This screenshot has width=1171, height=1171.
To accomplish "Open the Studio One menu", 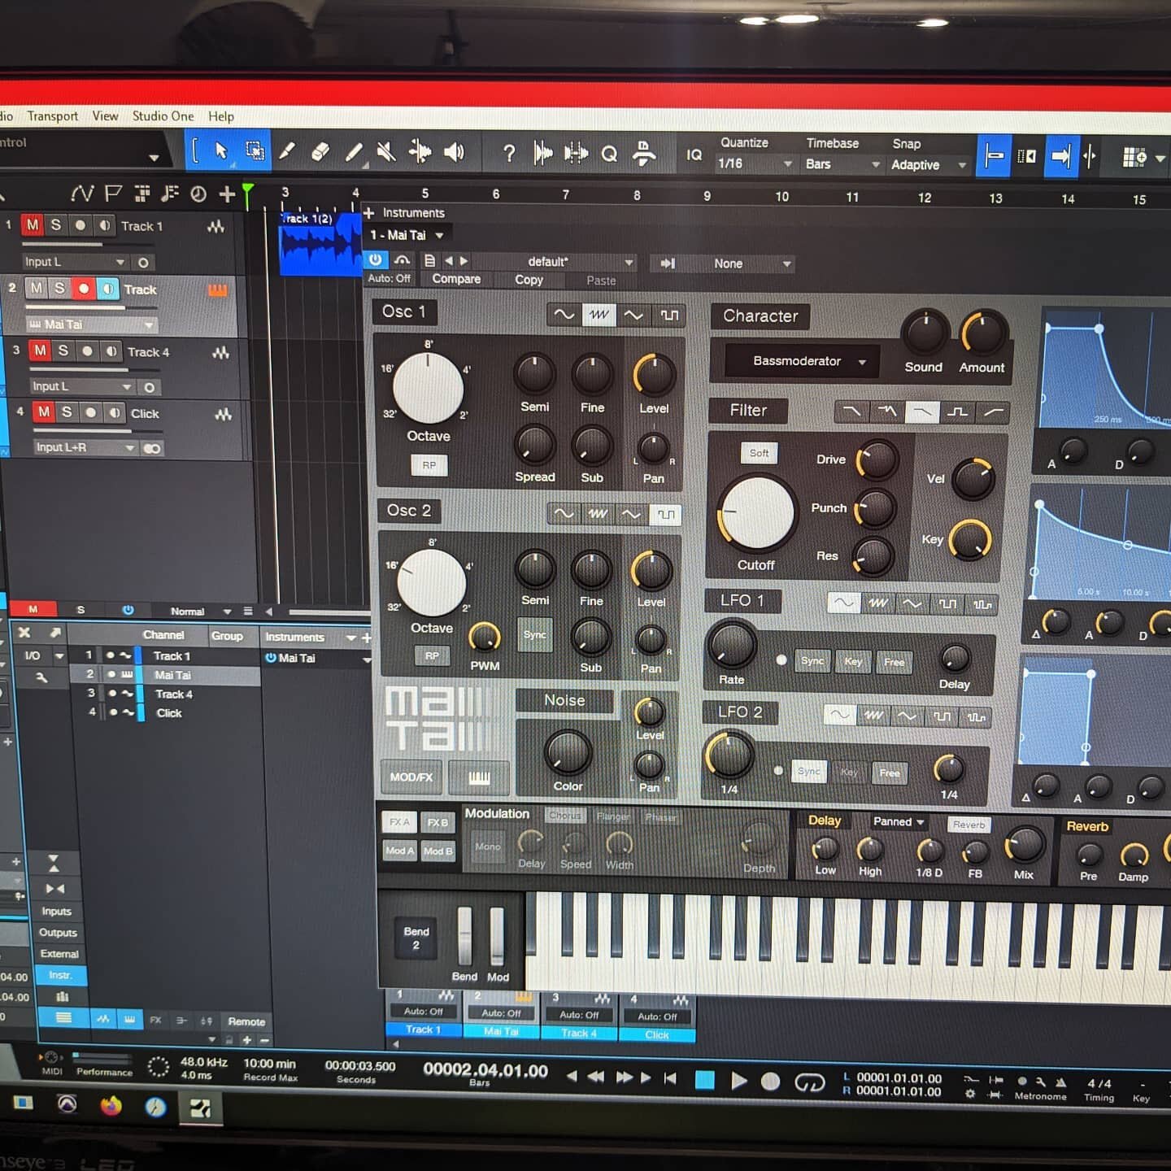I will 163,115.
